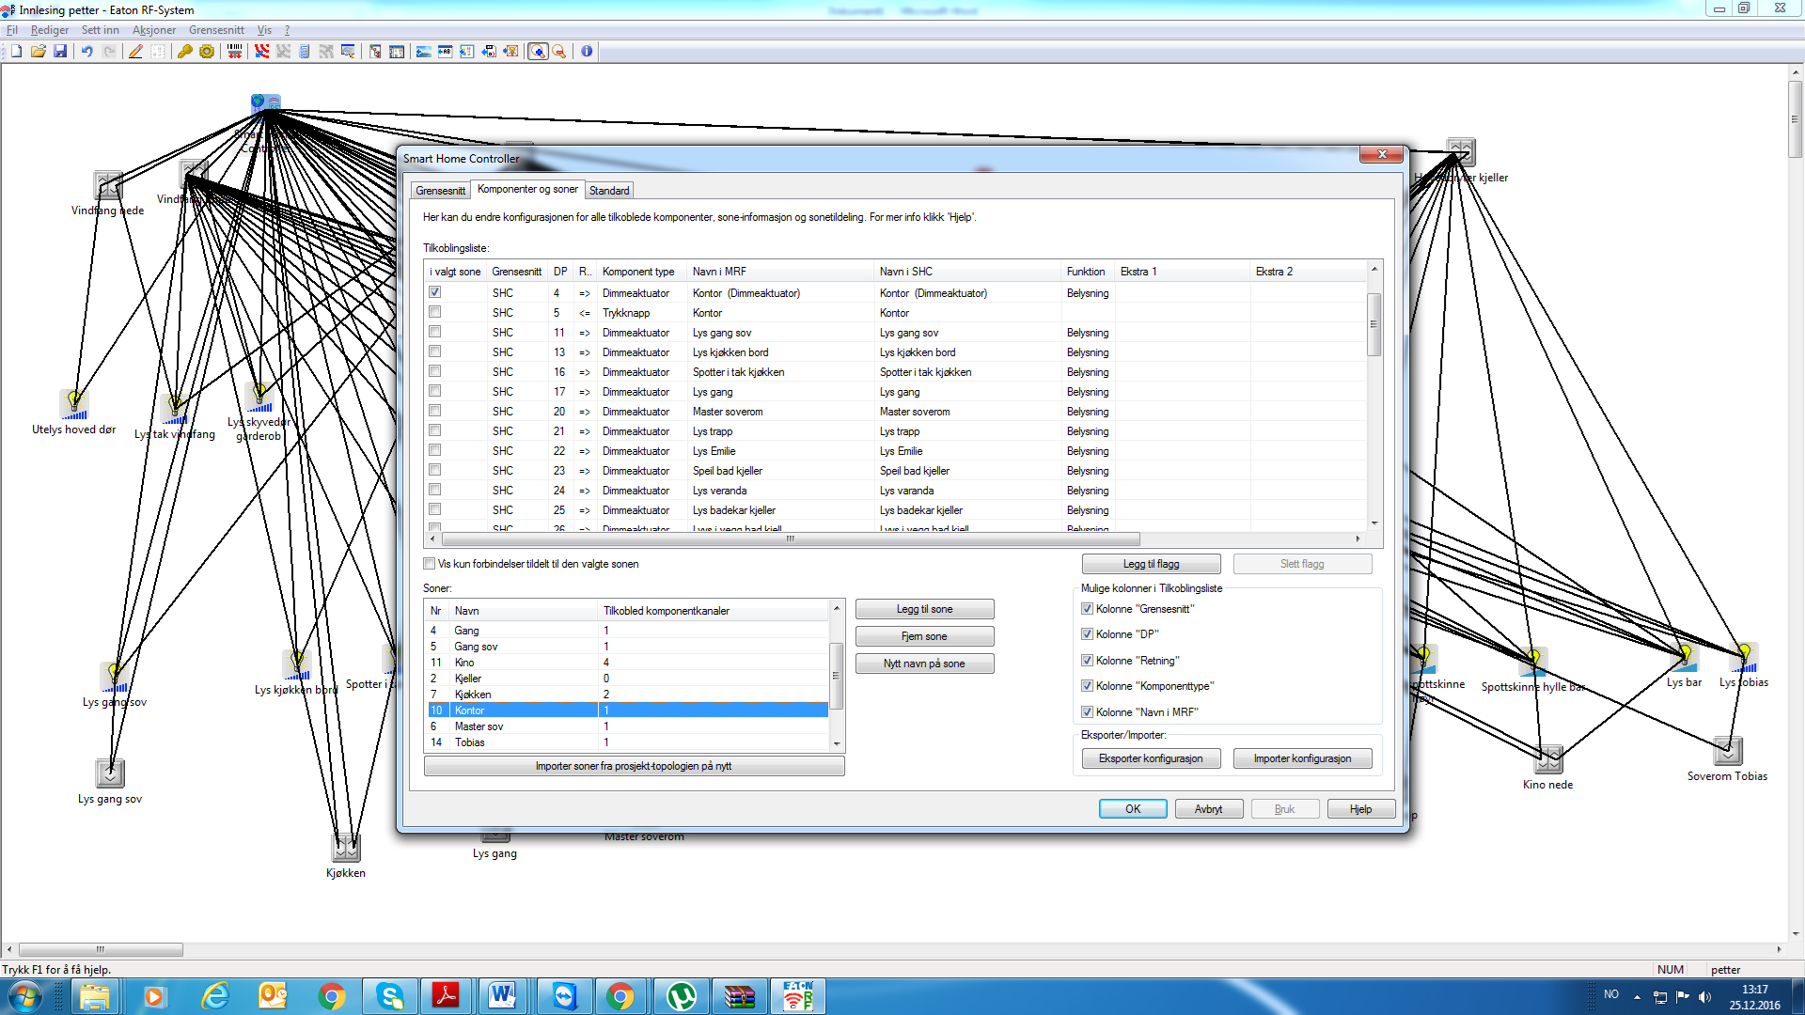Select the Lys bar lamp node

pos(1684,658)
